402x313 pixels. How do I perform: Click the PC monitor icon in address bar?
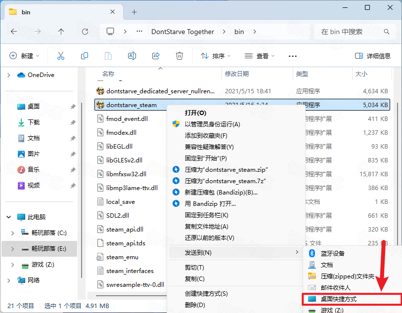[x=110, y=32]
